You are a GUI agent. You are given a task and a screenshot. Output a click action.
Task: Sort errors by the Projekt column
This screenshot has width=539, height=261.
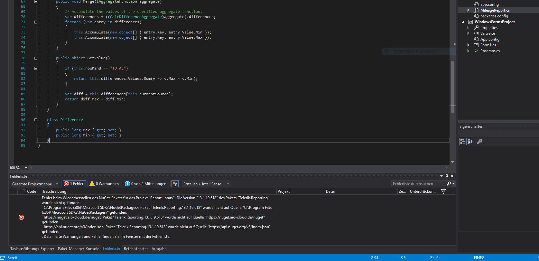(301, 191)
